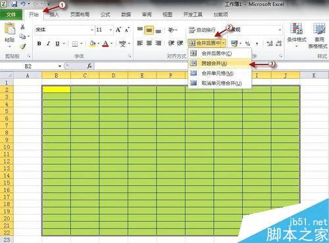Choose 跨越合并(A) from the merge menu
This screenshot has height=243, width=329.
coord(220,64)
